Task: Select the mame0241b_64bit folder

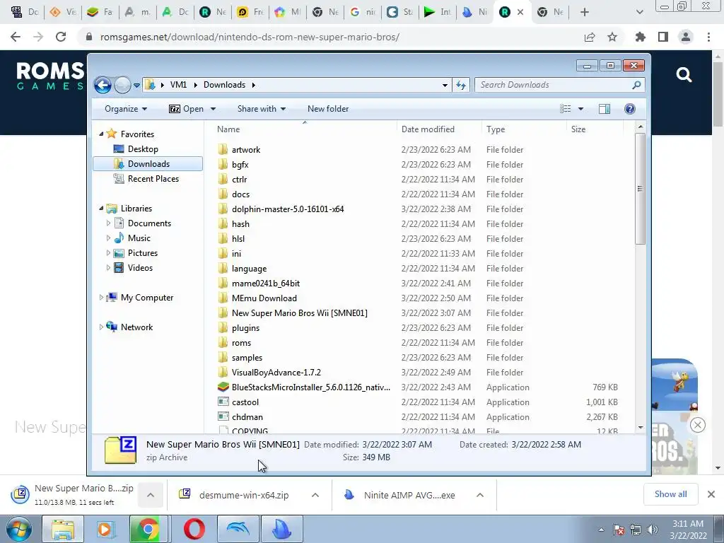Action: 266,284
